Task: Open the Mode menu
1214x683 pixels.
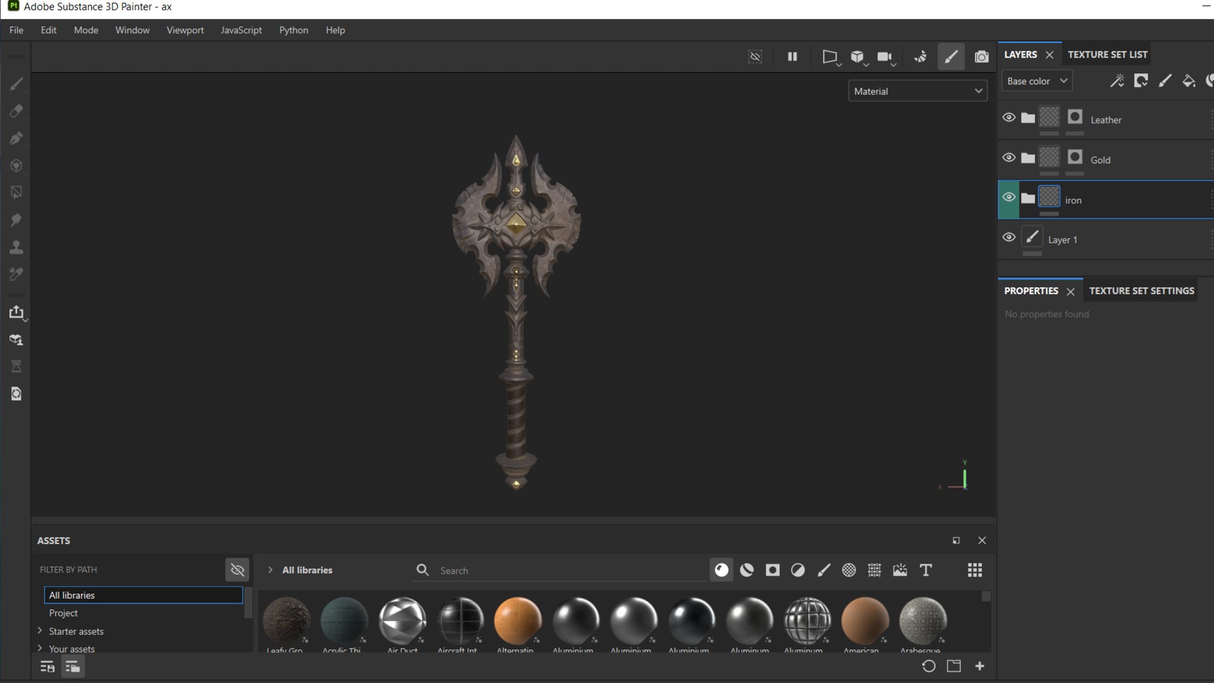Action: tap(86, 30)
